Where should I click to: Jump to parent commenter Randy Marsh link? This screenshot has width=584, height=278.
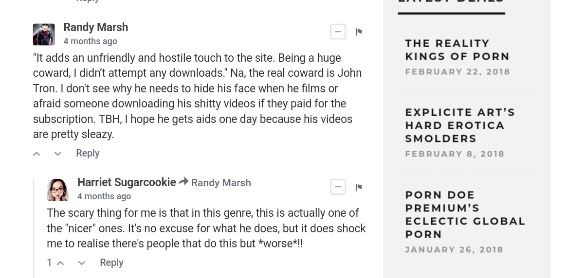click(x=221, y=183)
